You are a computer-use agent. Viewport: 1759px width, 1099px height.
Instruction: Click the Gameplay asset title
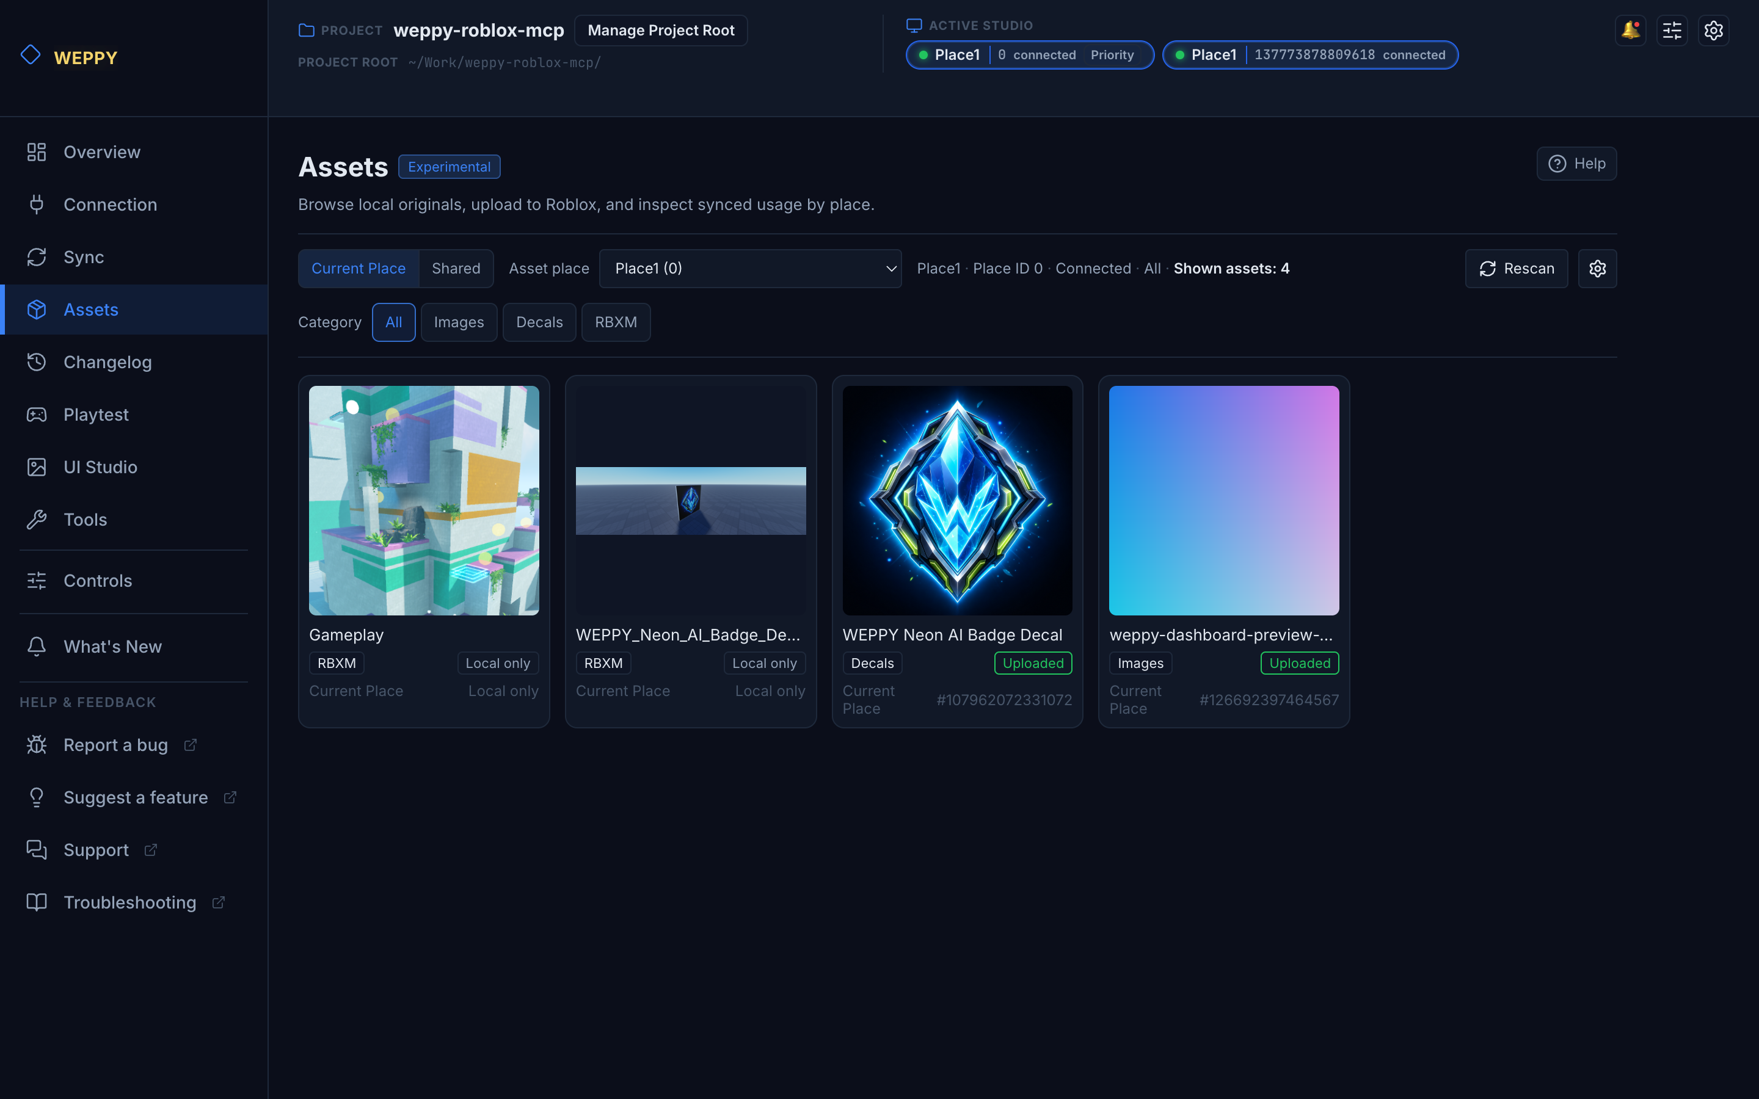[x=346, y=634]
